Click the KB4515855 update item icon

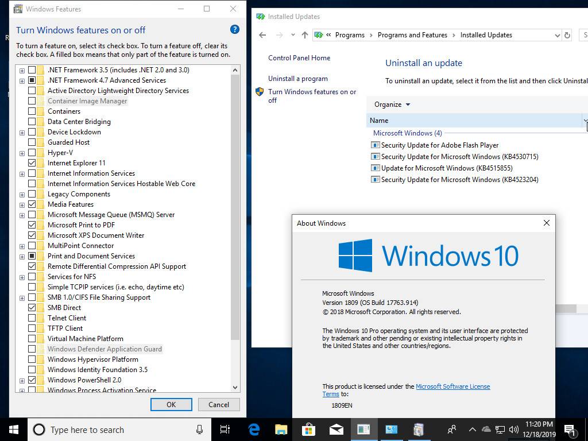point(375,168)
